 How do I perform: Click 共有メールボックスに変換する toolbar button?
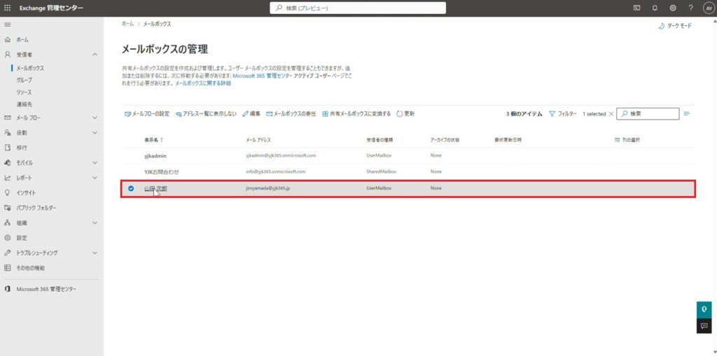[x=356, y=114]
